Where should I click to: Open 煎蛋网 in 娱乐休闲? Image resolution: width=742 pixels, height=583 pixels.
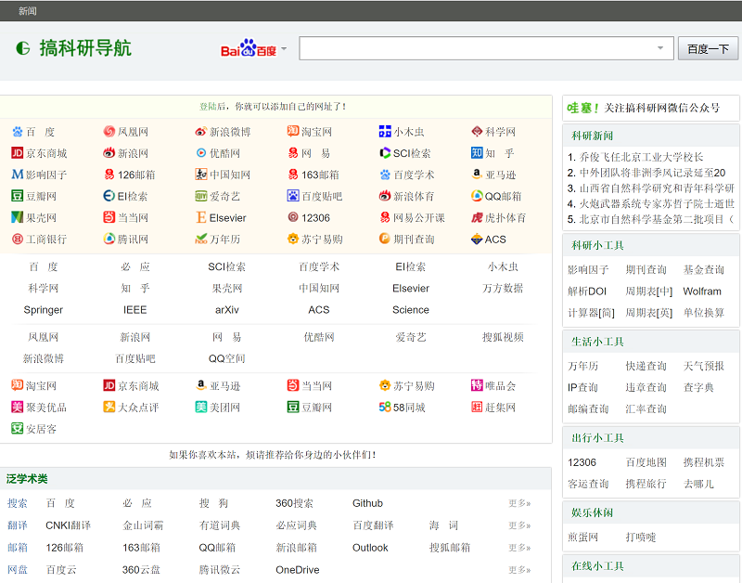pos(582,538)
